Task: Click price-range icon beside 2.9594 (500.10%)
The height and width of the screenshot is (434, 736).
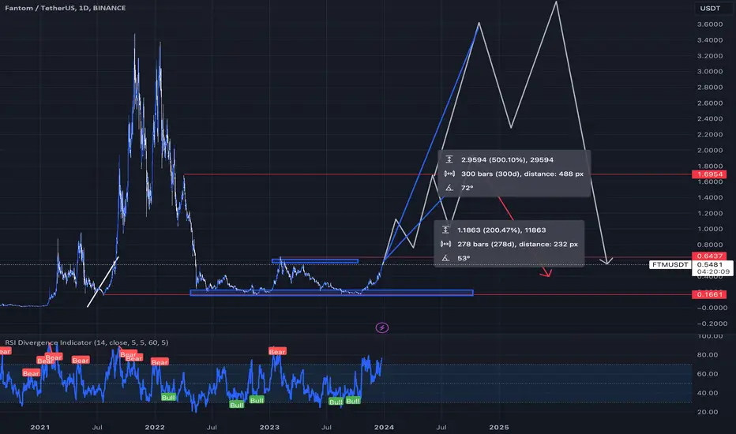Action: click(x=449, y=159)
